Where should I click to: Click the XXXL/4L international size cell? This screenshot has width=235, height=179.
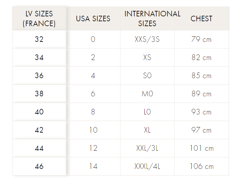coord(147,166)
